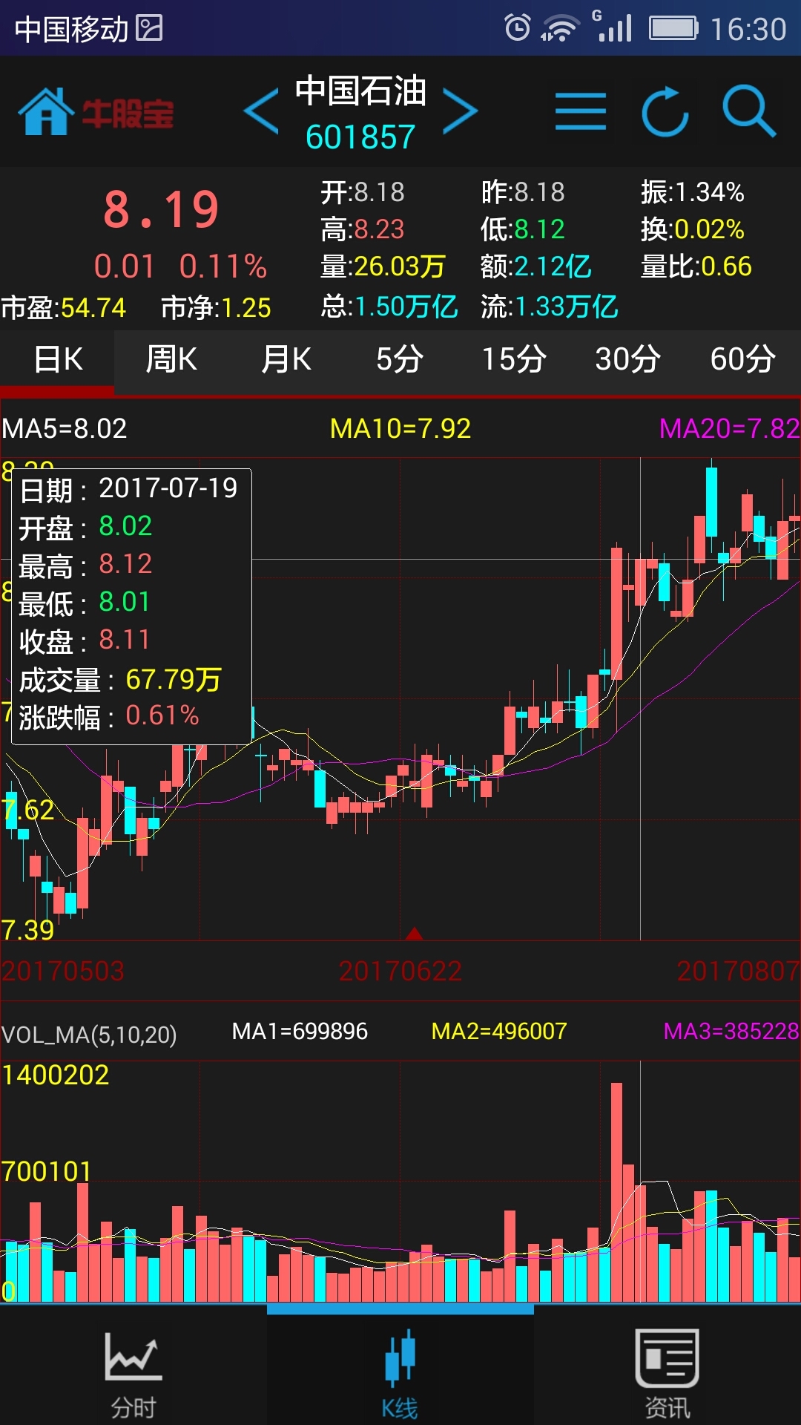Open the 分时 intraday chart view
801x1425 pixels.
(x=133, y=1373)
